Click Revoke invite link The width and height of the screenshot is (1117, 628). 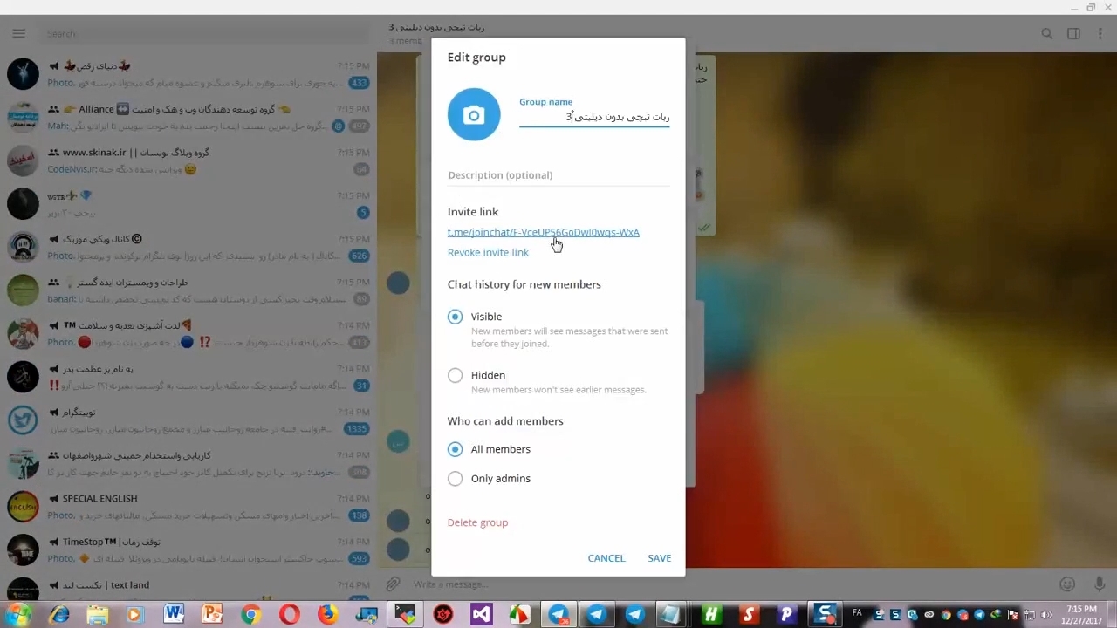point(488,253)
